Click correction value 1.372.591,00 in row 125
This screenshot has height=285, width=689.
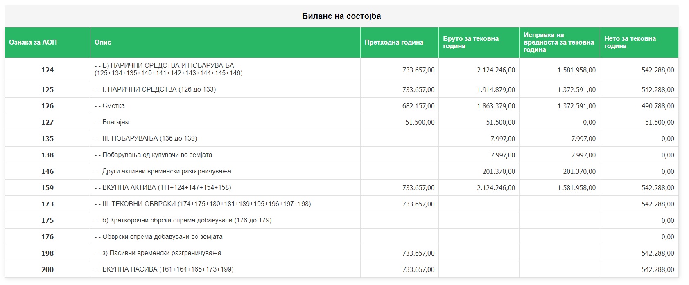[x=576, y=90]
